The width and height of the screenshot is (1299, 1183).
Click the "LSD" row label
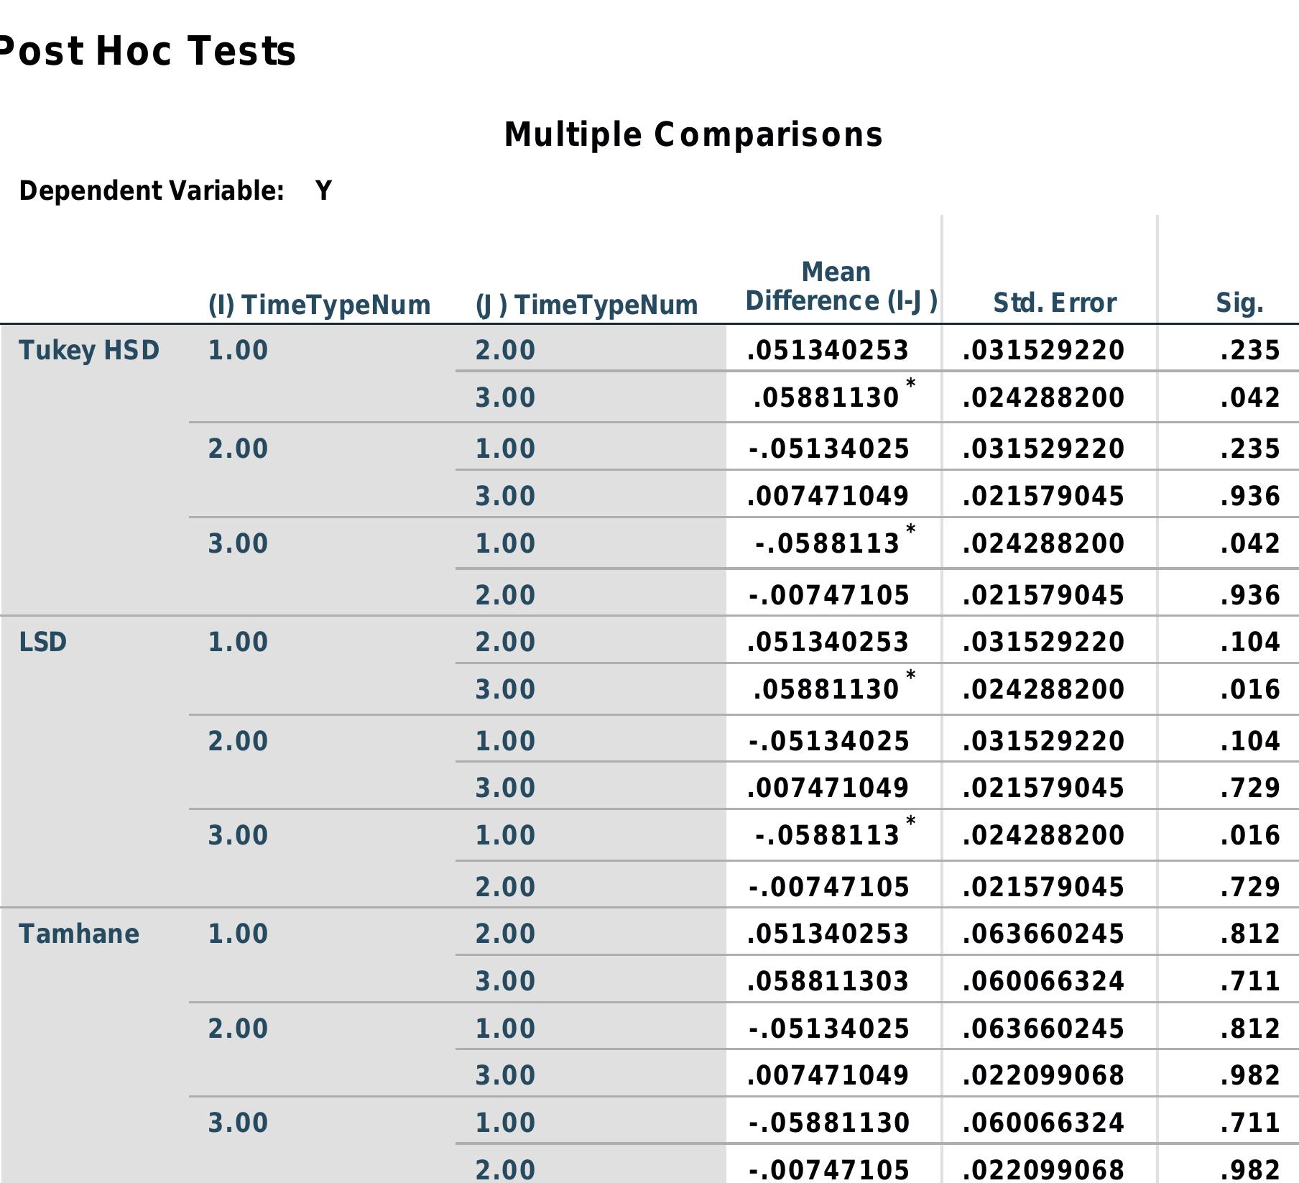[43, 642]
